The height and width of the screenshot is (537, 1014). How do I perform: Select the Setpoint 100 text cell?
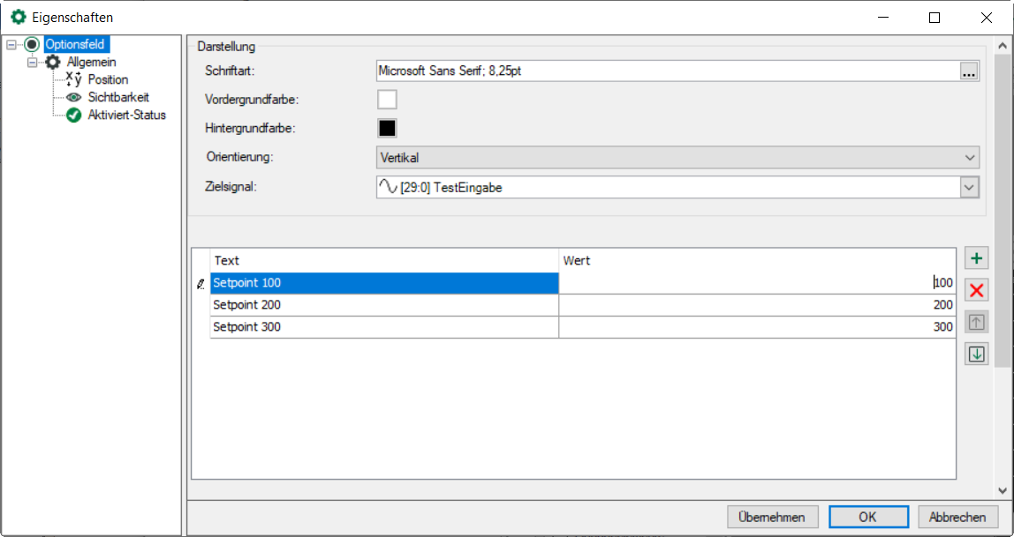384,283
